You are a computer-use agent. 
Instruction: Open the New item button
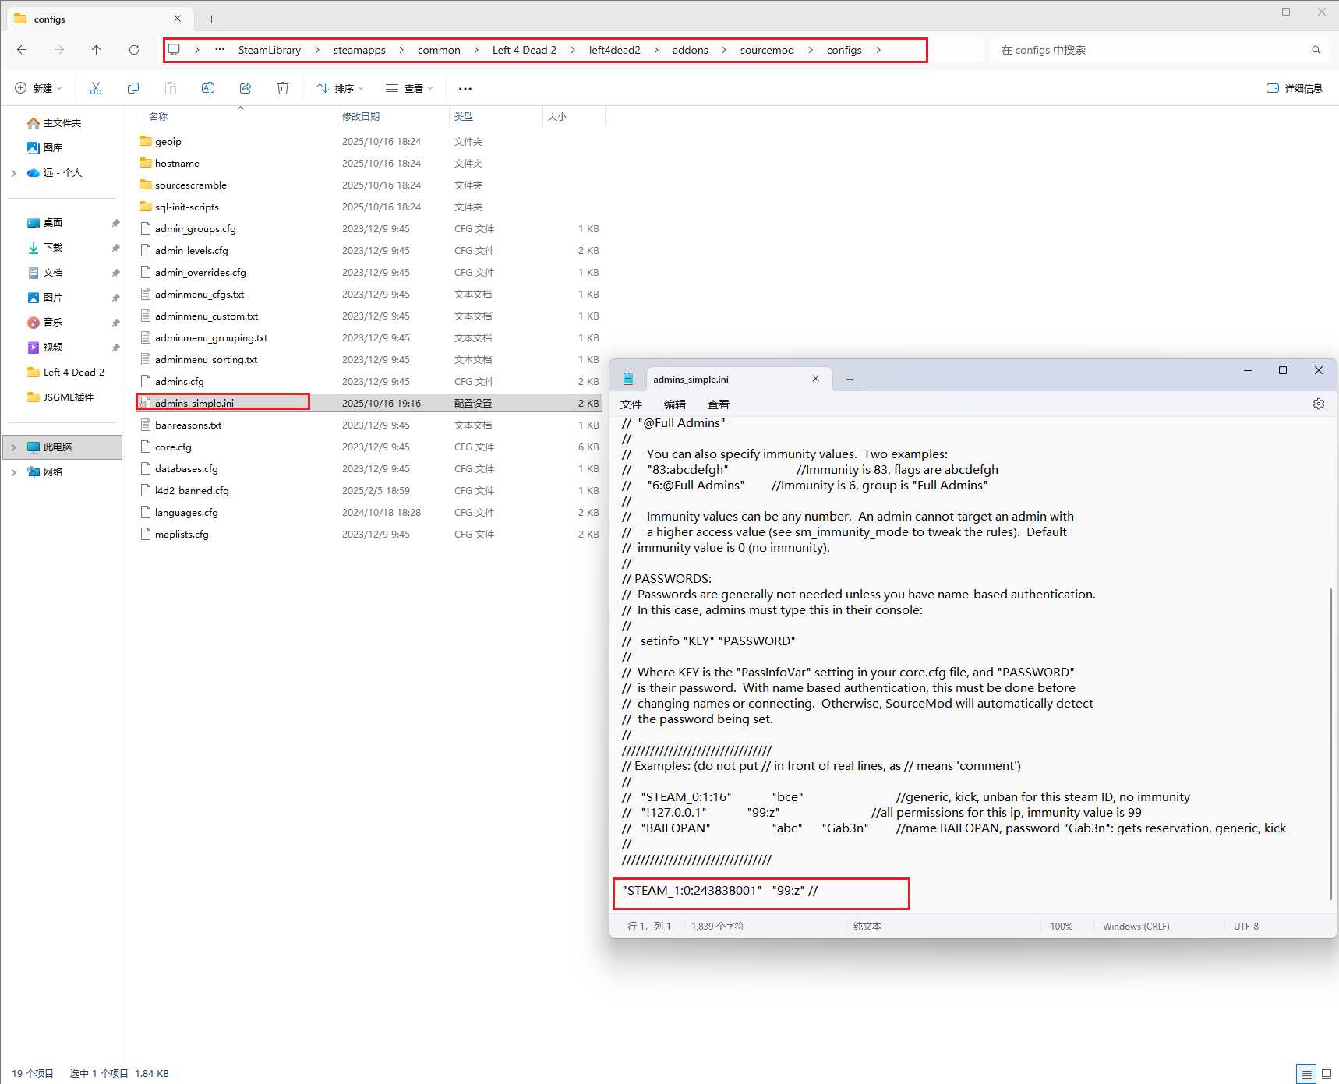point(38,88)
